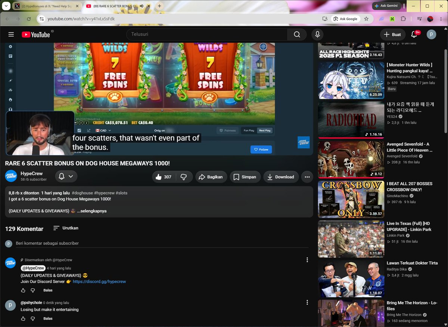Open the Chrome profile avatar
The height and width of the screenshot is (327, 448).
(430, 19)
